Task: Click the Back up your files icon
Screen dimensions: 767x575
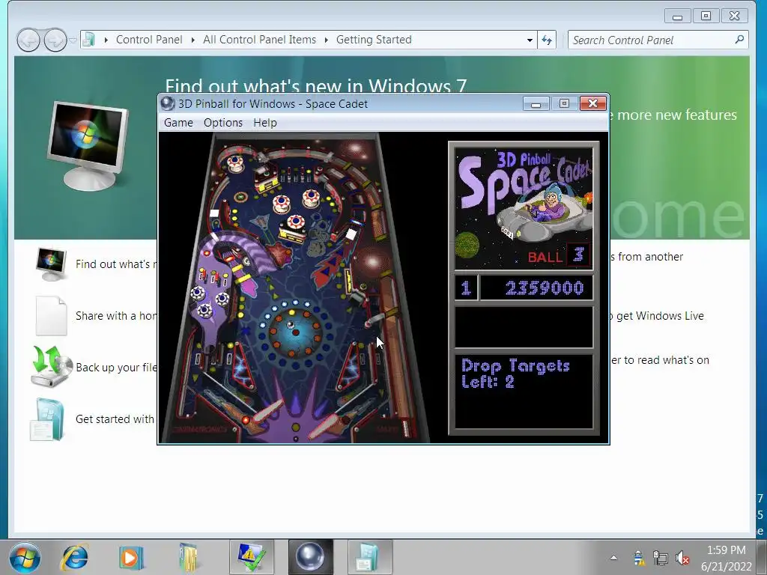Action: [x=52, y=366]
